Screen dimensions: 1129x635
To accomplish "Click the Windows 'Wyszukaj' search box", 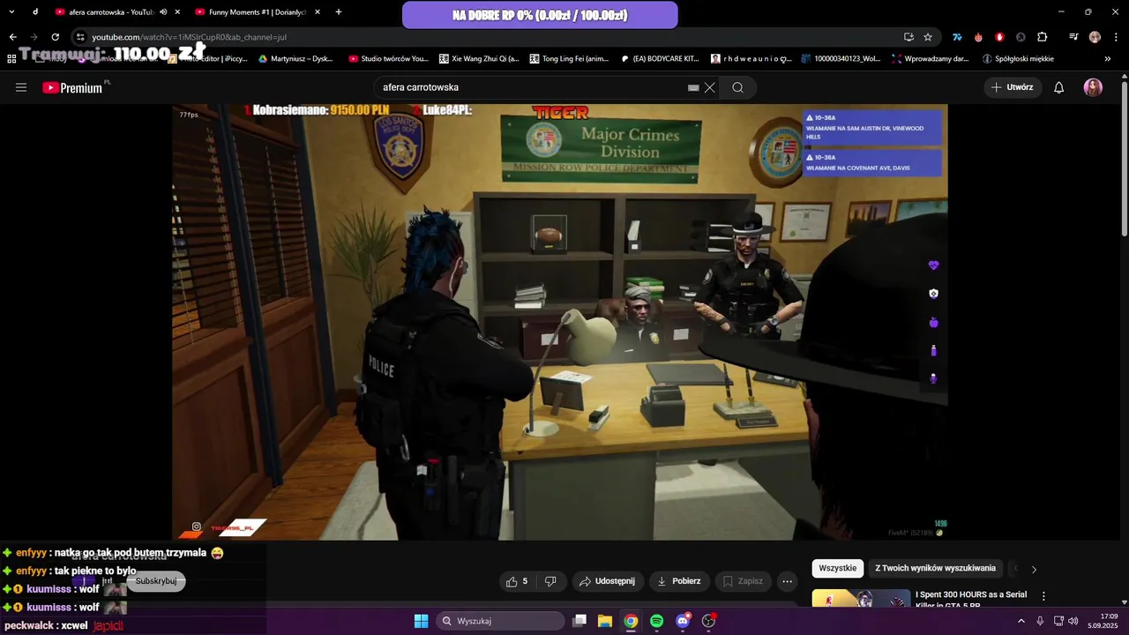I will tap(500, 621).
